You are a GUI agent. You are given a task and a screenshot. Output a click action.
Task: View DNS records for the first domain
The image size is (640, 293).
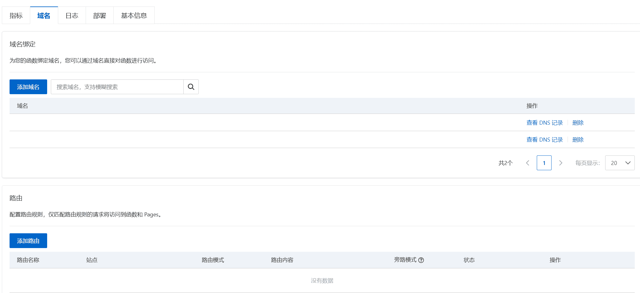pos(544,122)
